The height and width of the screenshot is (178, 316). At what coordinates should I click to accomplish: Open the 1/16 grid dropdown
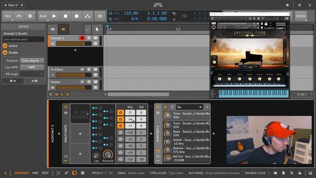pyautogui.click(x=302, y=94)
